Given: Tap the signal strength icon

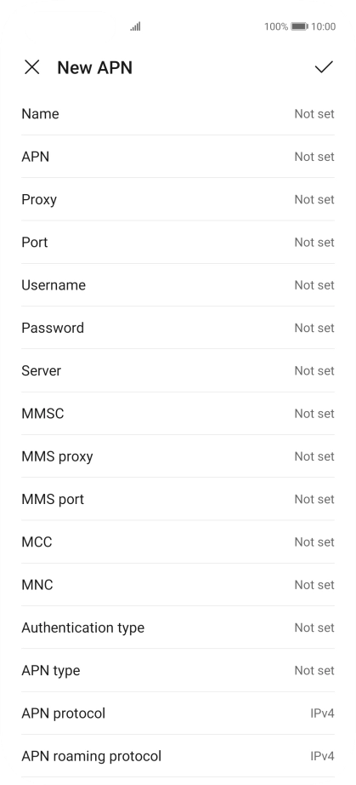Looking at the screenshot, I should click(x=135, y=26).
